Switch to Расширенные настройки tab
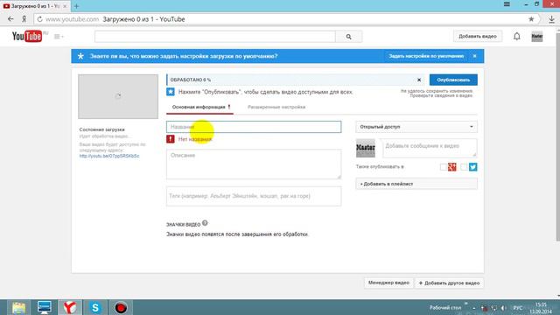 click(x=276, y=107)
